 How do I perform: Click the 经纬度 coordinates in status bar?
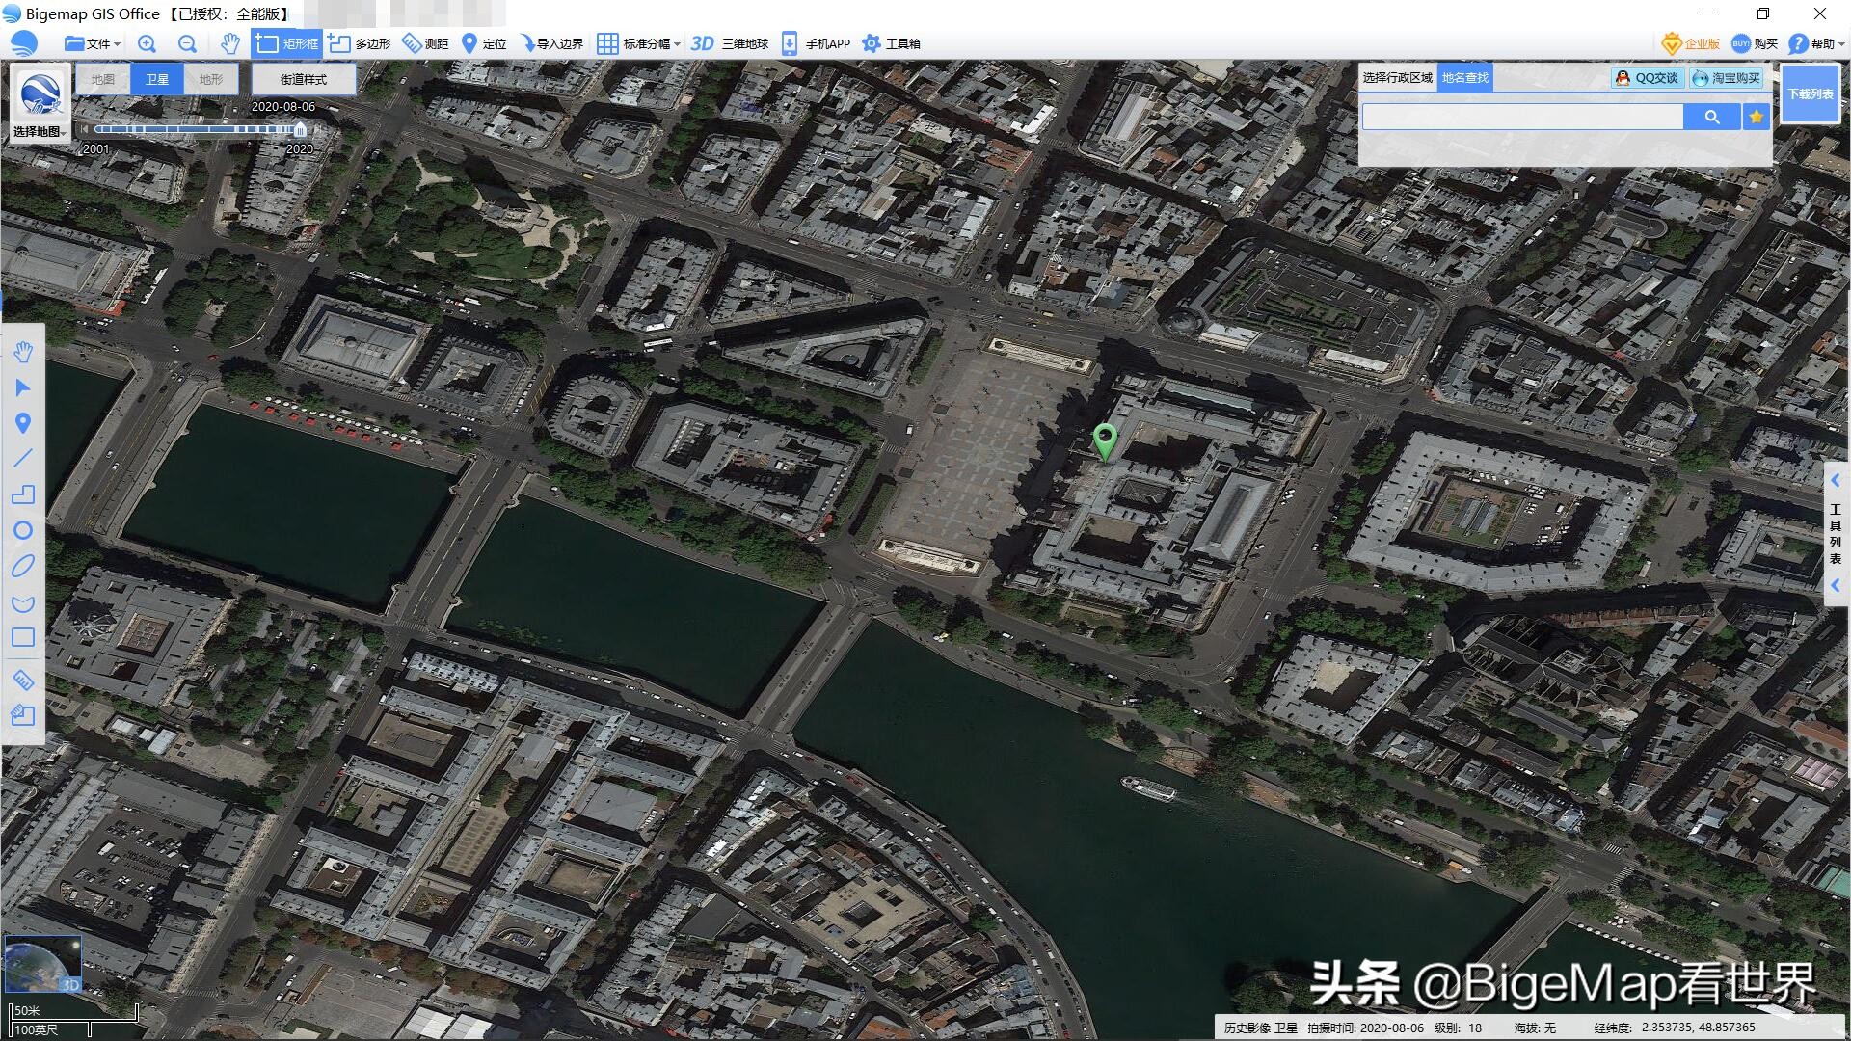click(1675, 1028)
